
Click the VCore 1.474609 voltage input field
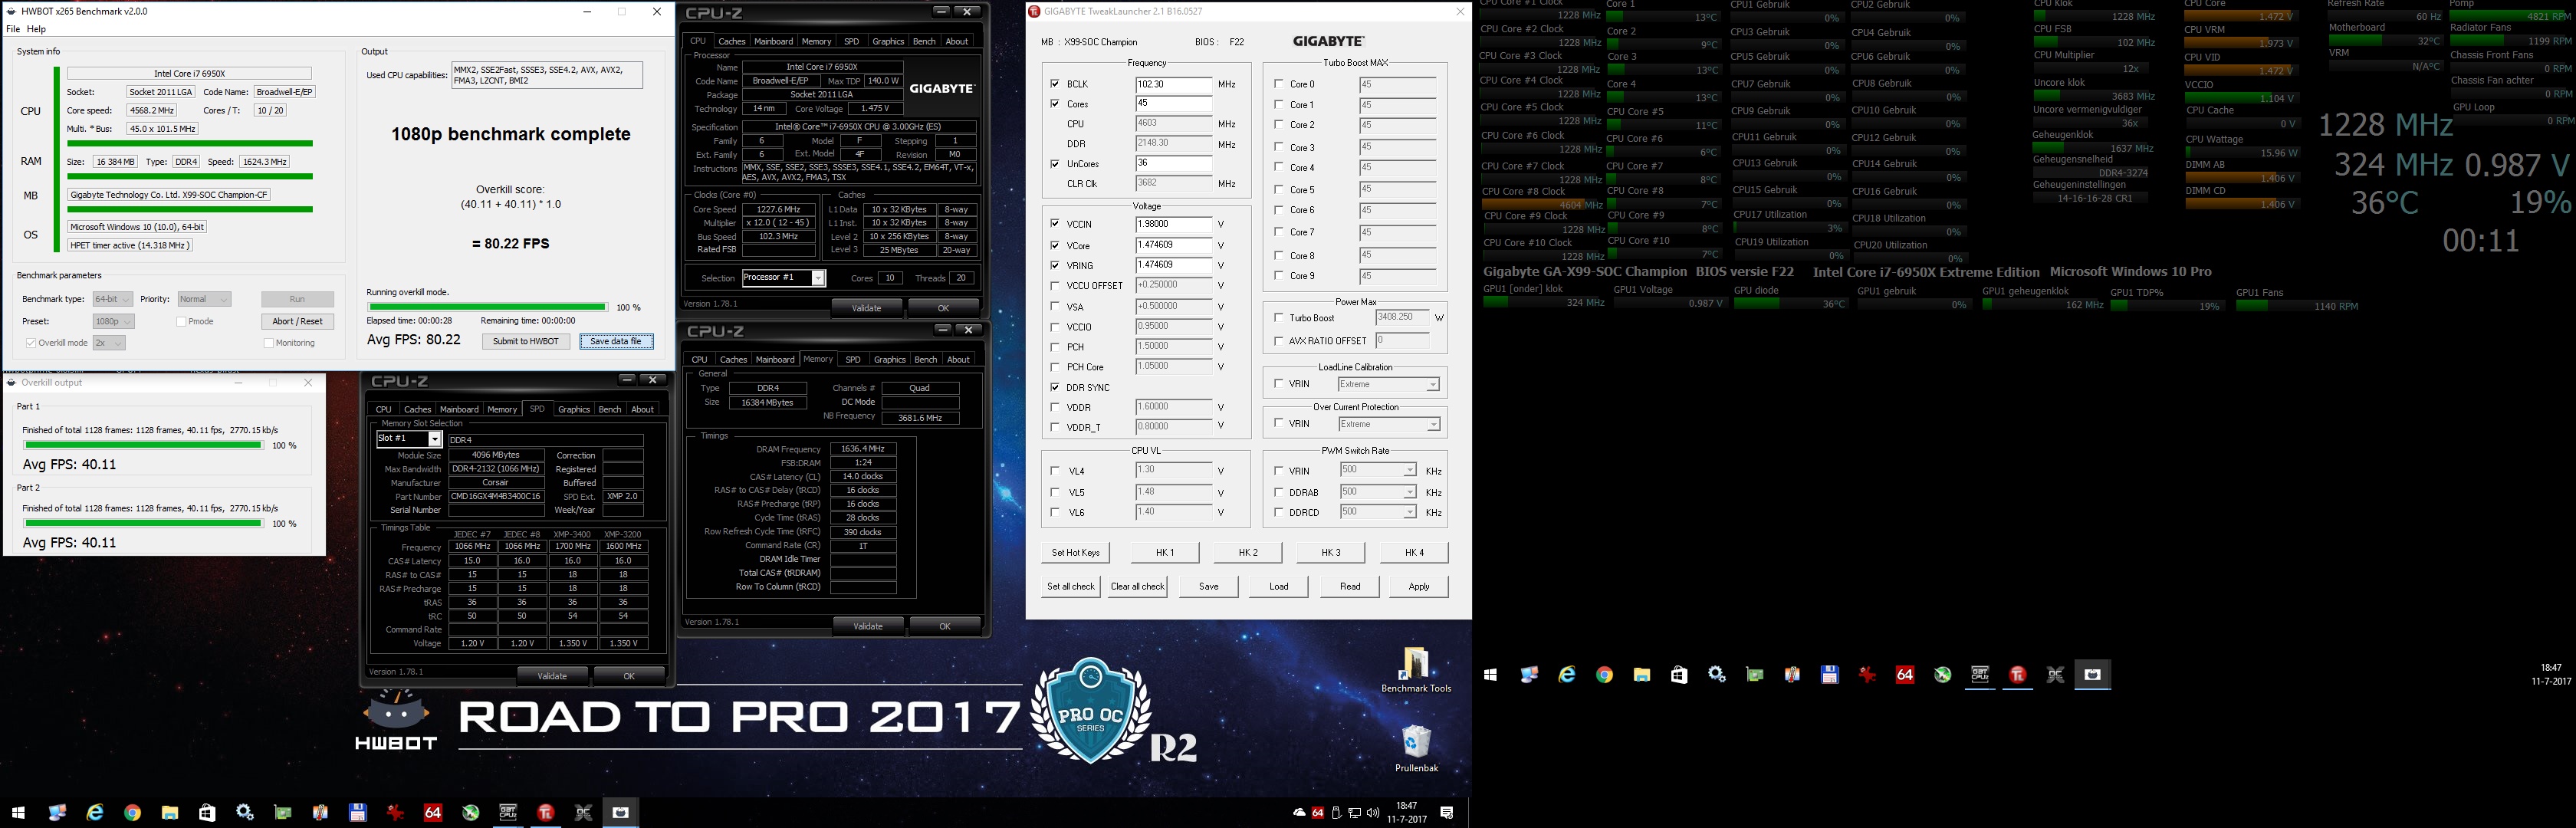click(1173, 245)
